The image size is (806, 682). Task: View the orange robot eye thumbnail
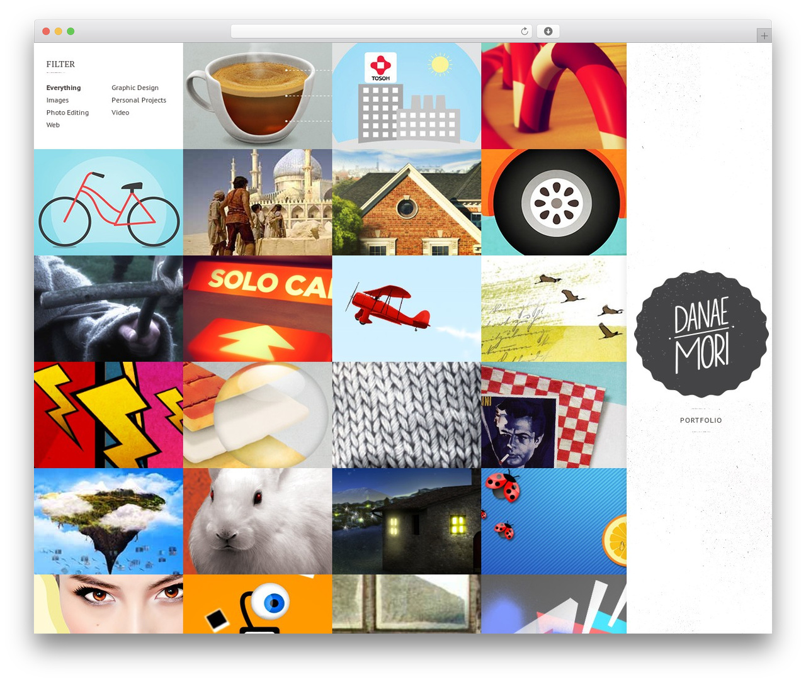pos(258,604)
